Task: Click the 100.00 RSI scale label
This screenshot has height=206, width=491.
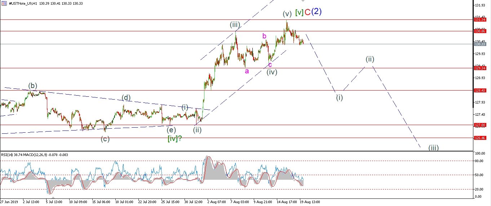Action: point(480,154)
